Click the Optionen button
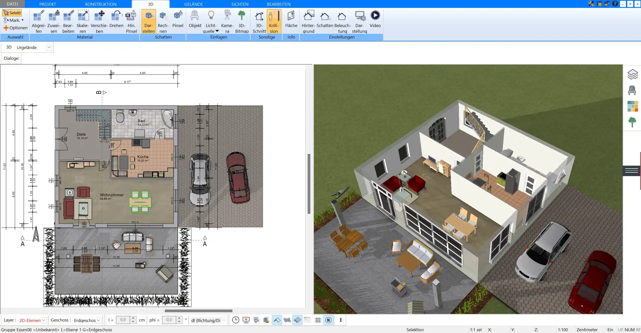 tap(15, 28)
